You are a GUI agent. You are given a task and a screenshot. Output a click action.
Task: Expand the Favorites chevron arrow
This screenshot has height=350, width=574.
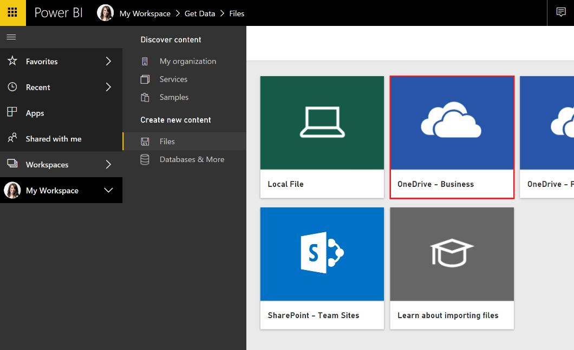[x=108, y=61]
